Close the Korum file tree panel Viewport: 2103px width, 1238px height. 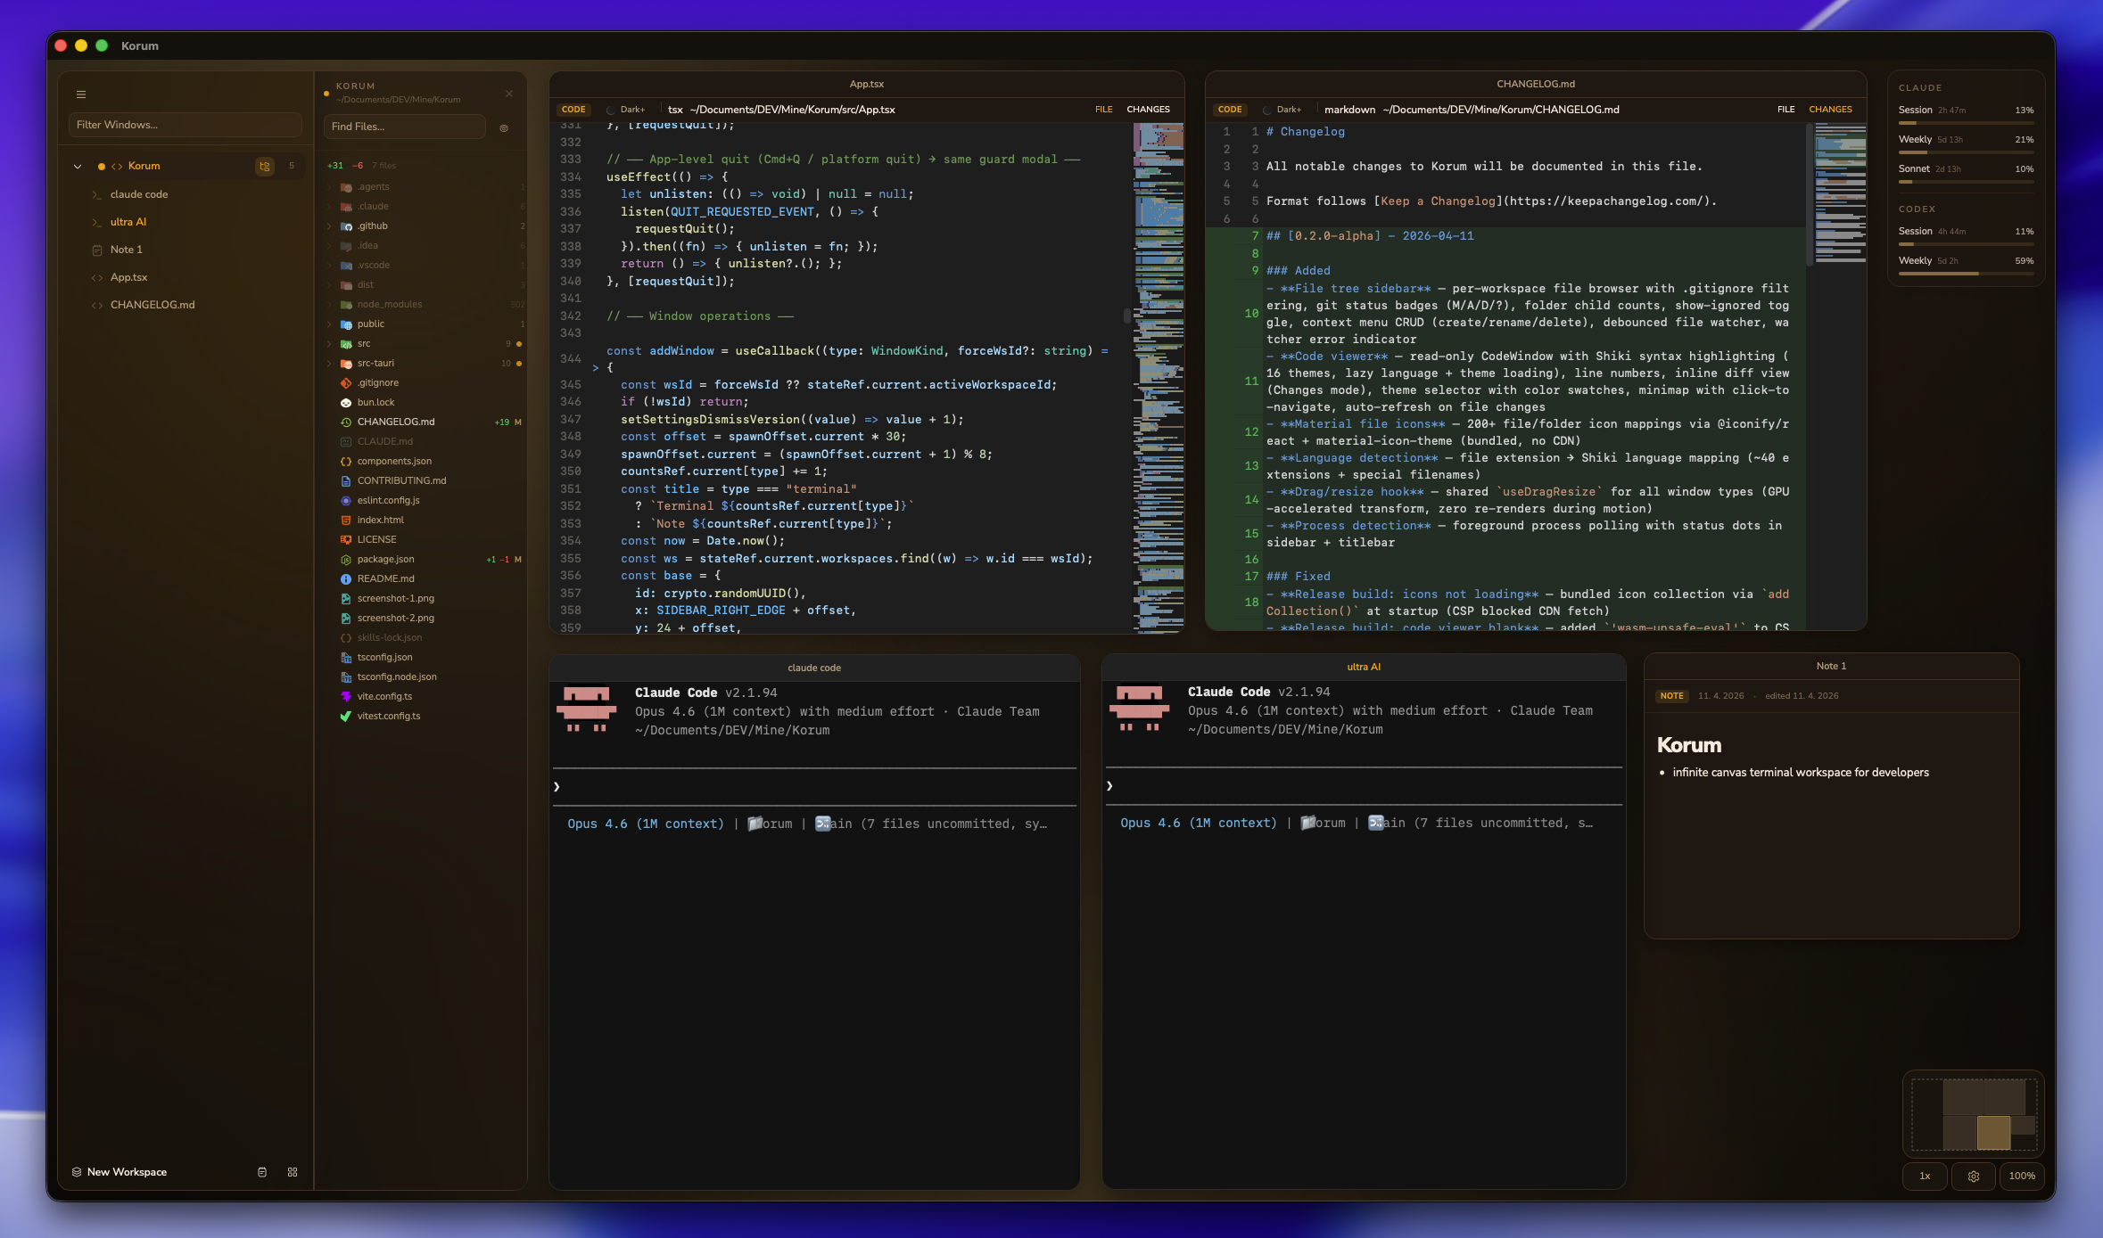509,94
